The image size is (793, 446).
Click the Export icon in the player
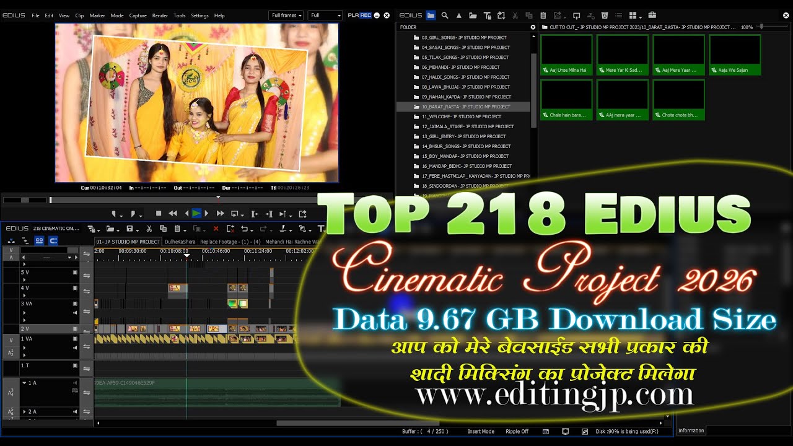[x=302, y=214]
